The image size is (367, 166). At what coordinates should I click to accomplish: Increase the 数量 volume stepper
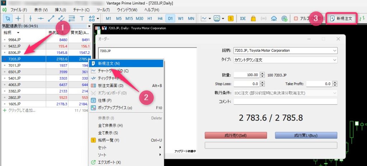click(262, 74)
